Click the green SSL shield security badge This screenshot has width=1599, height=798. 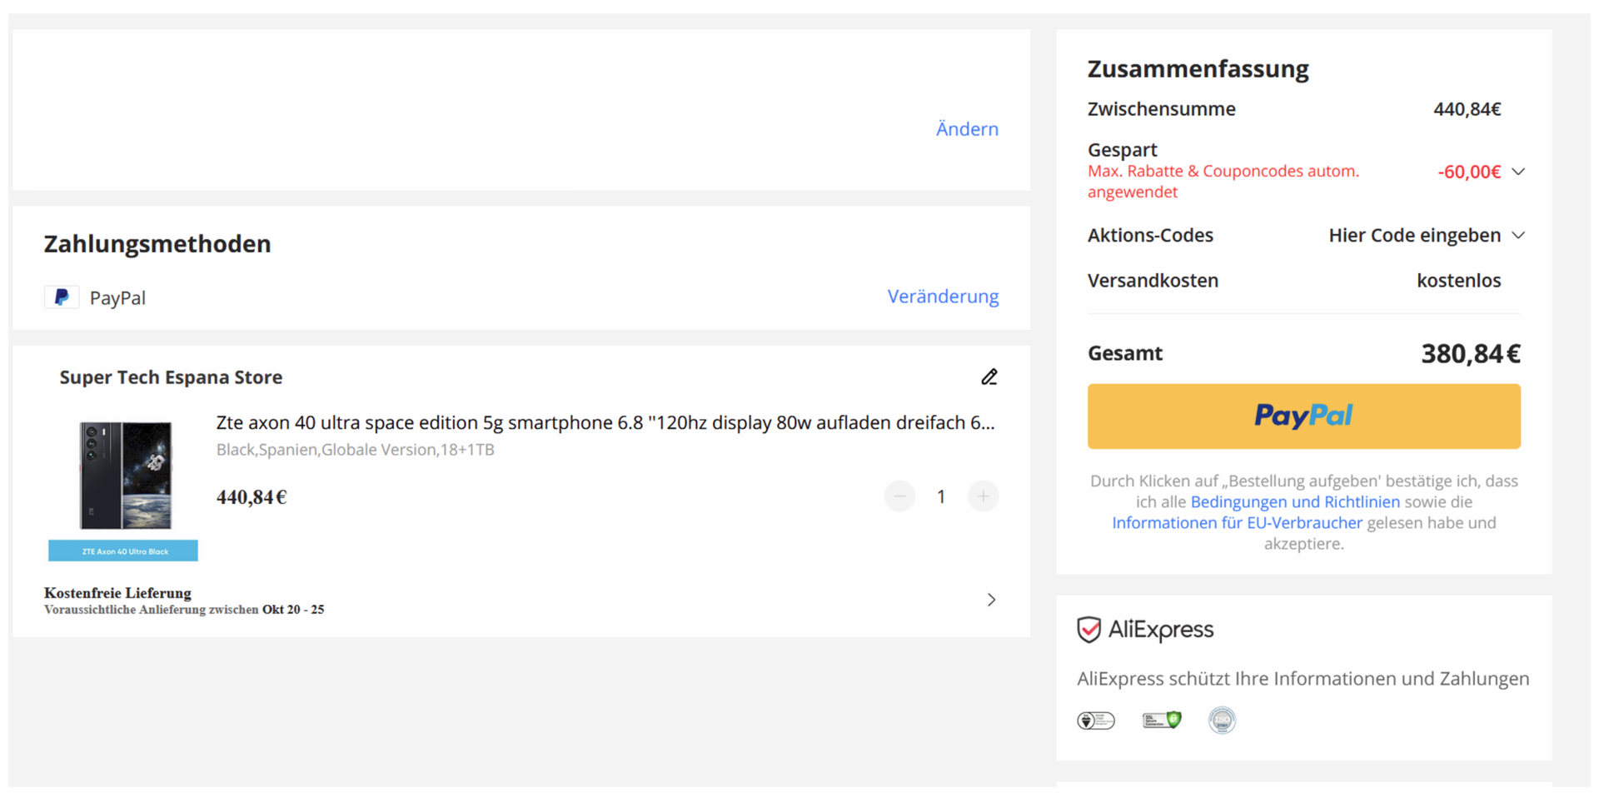[1162, 720]
